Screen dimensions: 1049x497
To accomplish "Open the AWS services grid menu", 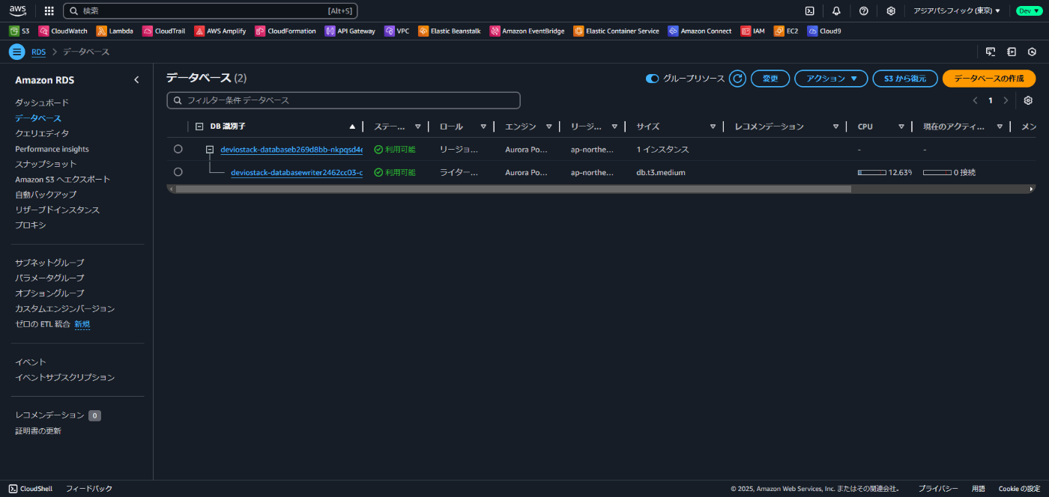I will tap(49, 10).
